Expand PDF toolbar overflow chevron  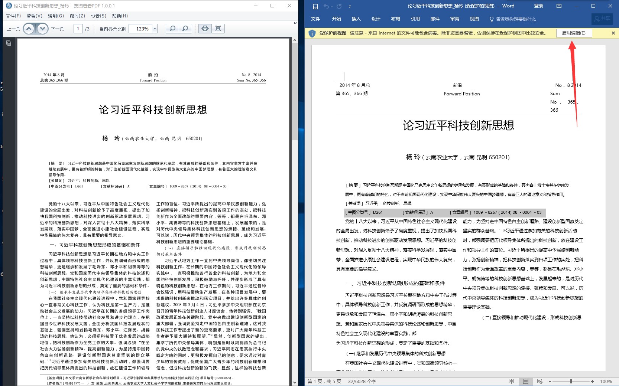[x=295, y=23]
